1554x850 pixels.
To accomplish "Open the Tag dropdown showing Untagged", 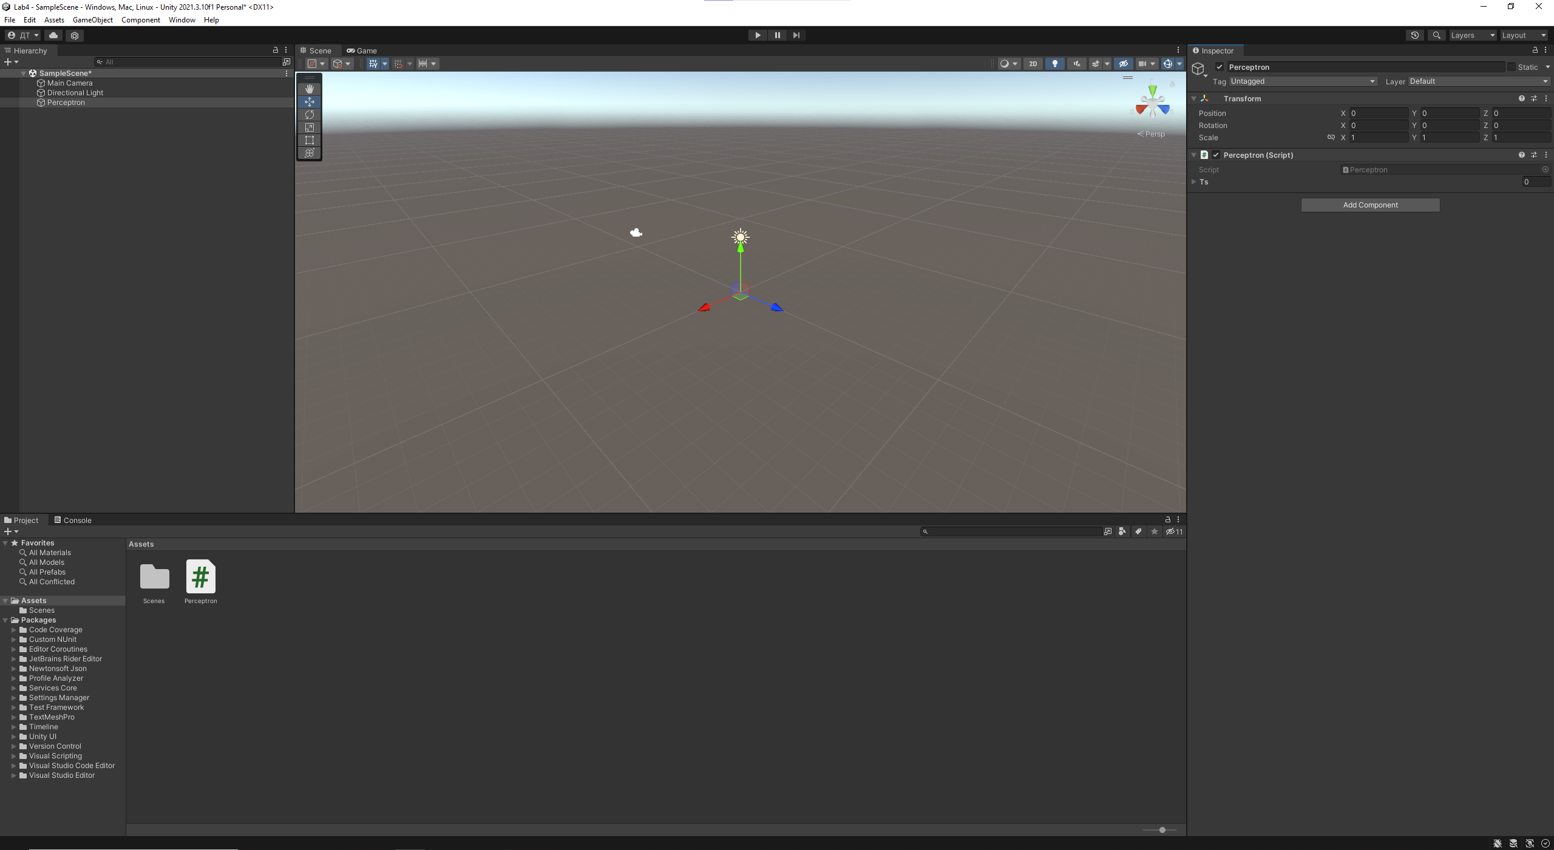I will [1303, 81].
